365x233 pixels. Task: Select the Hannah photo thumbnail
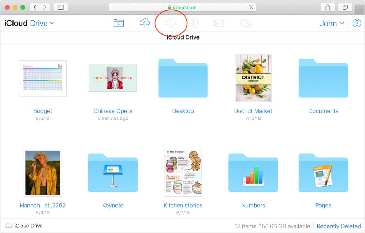[x=43, y=172]
